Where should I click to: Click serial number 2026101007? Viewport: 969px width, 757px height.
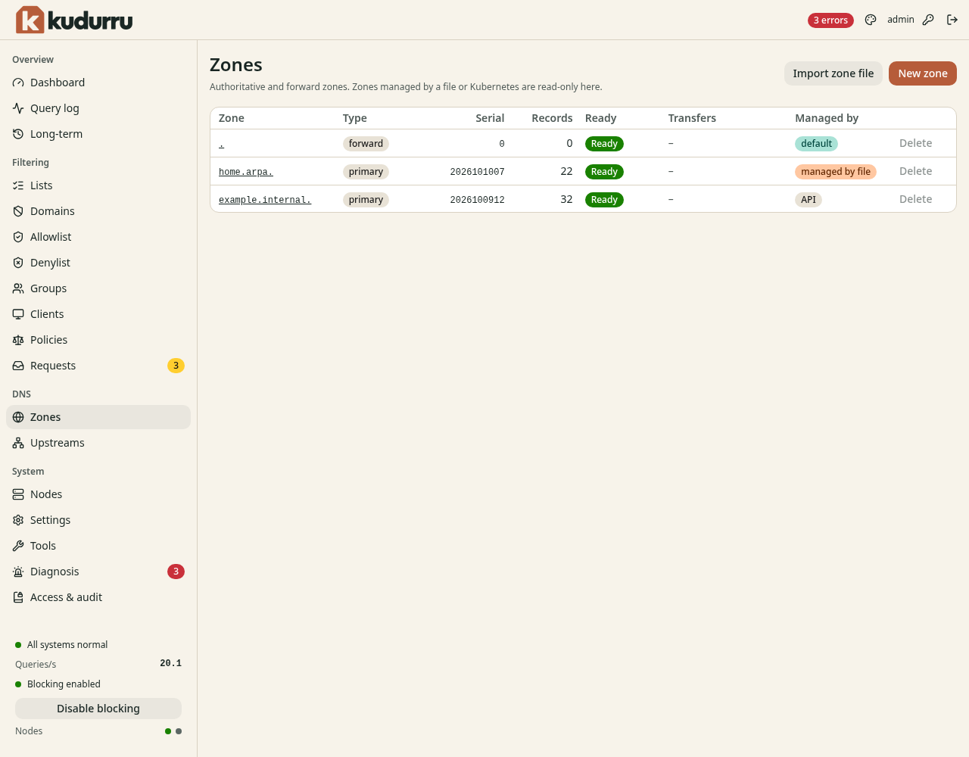click(x=477, y=172)
